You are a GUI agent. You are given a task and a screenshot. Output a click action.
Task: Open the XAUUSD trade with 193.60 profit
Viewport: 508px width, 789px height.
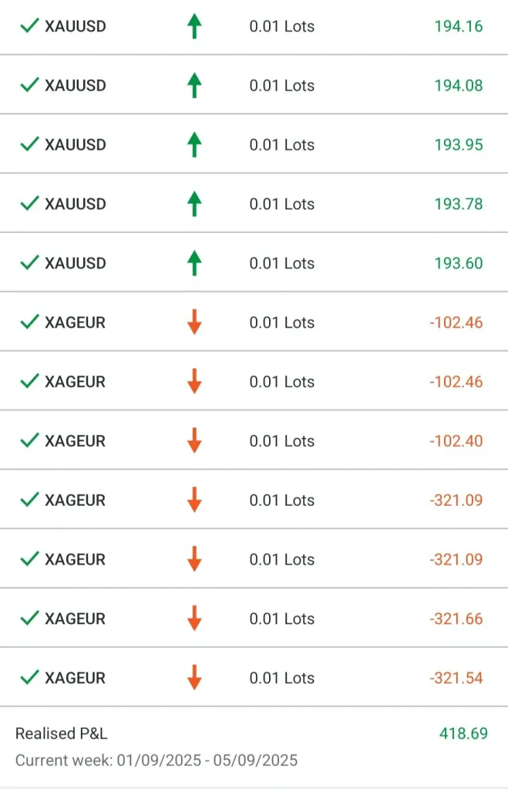[76, 263]
